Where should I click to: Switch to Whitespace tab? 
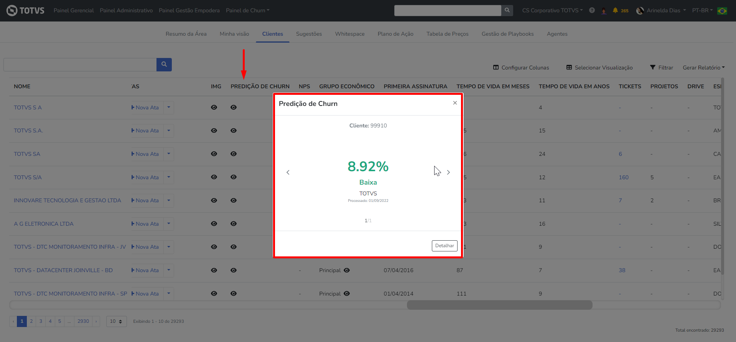point(350,34)
